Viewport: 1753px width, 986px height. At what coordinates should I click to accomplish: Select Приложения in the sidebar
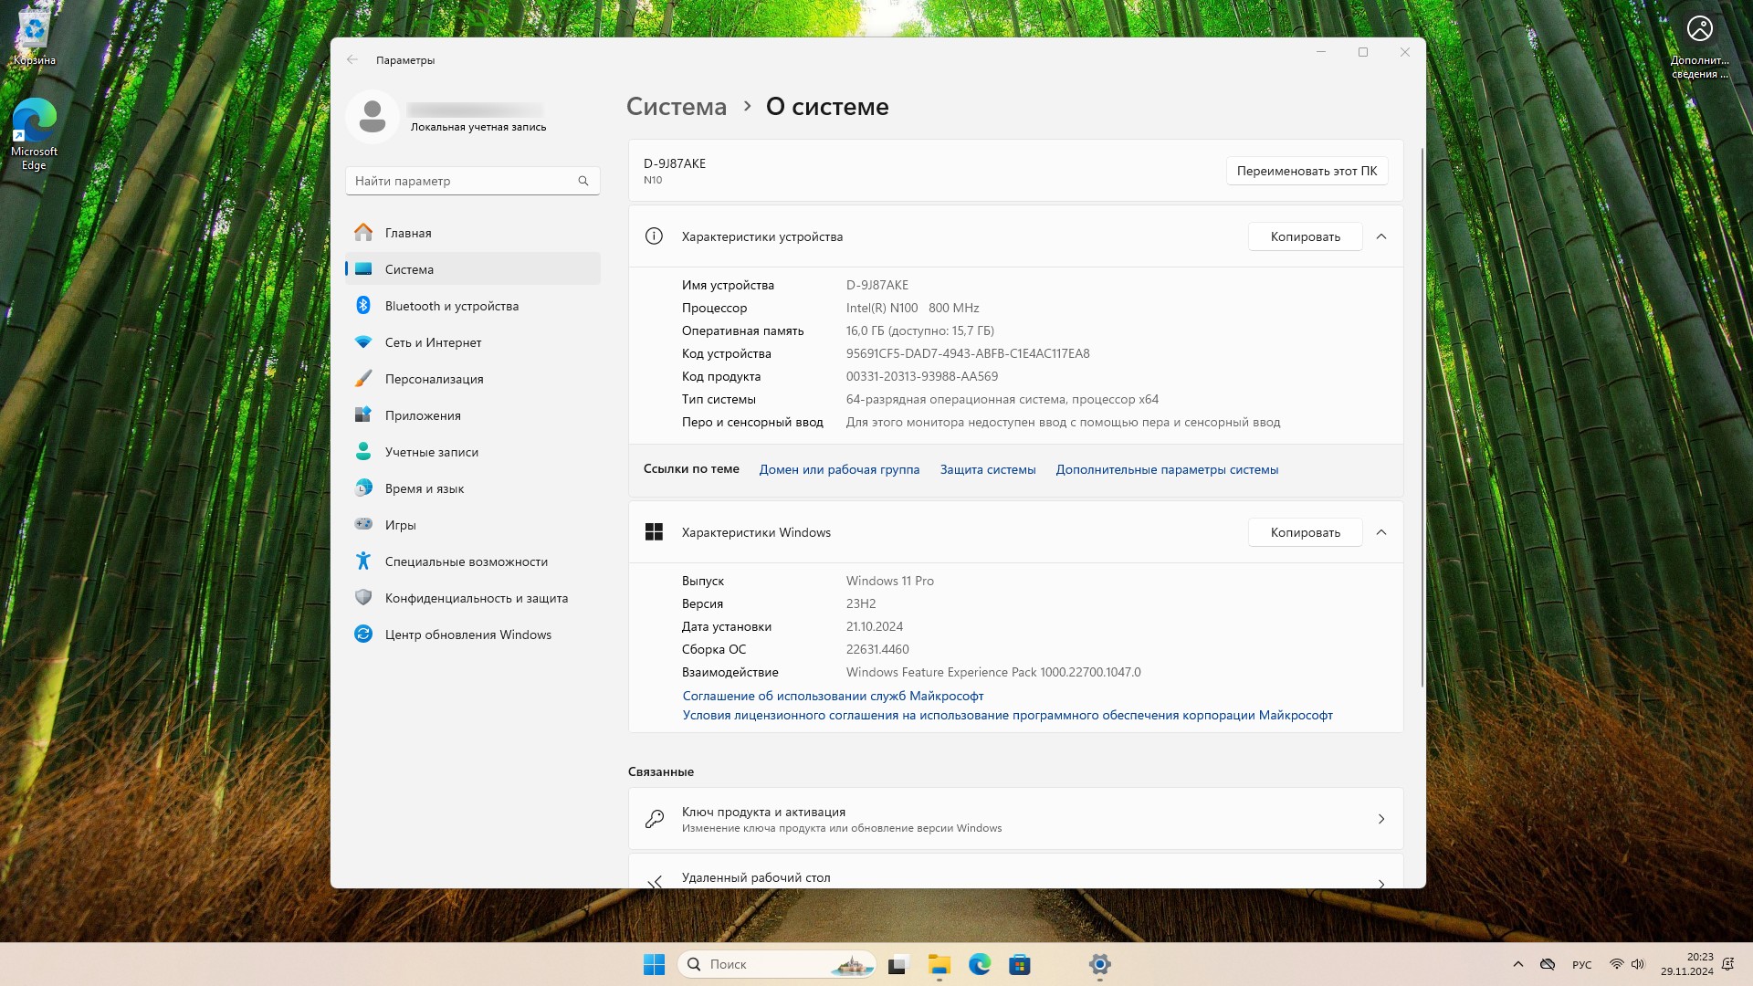click(423, 415)
